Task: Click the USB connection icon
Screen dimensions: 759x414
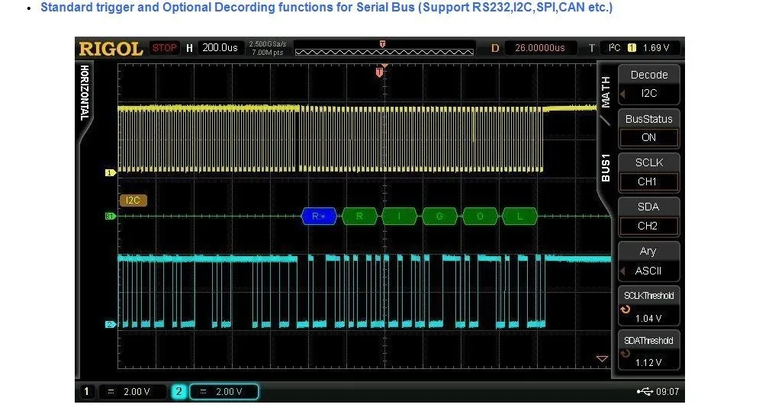Action: pos(645,391)
